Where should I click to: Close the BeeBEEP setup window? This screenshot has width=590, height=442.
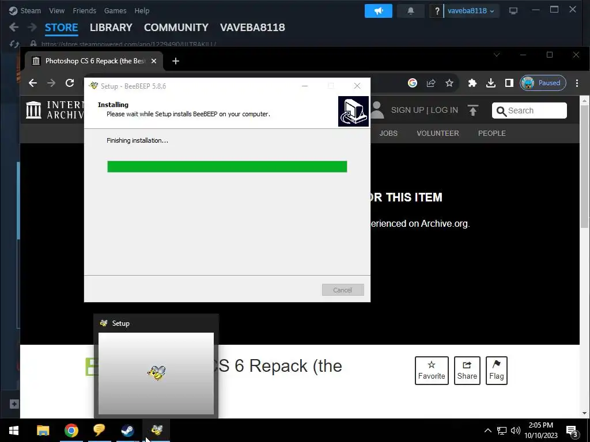click(357, 86)
